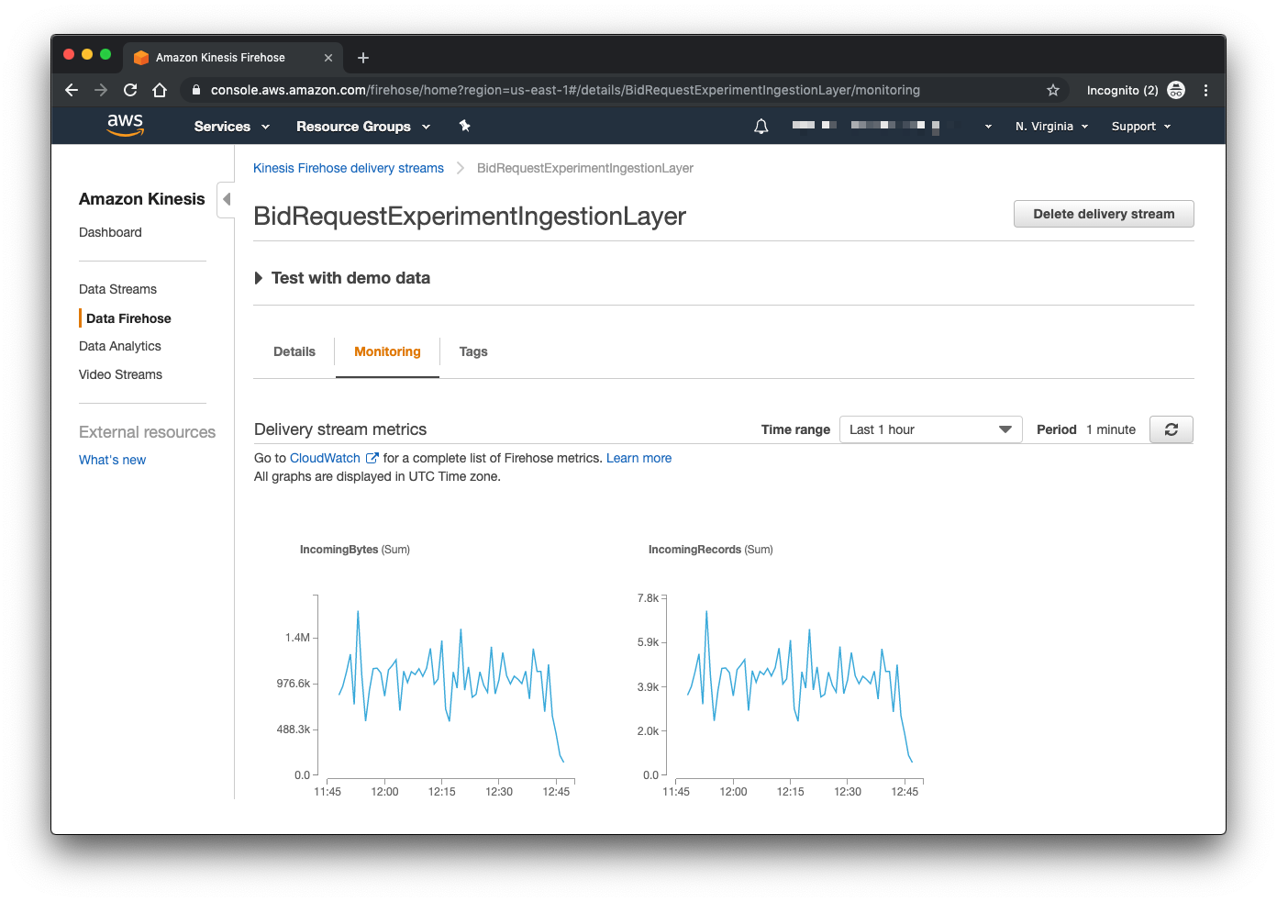Open the notifications bell icon
Viewport: 1277px width, 902px height.
click(761, 127)
